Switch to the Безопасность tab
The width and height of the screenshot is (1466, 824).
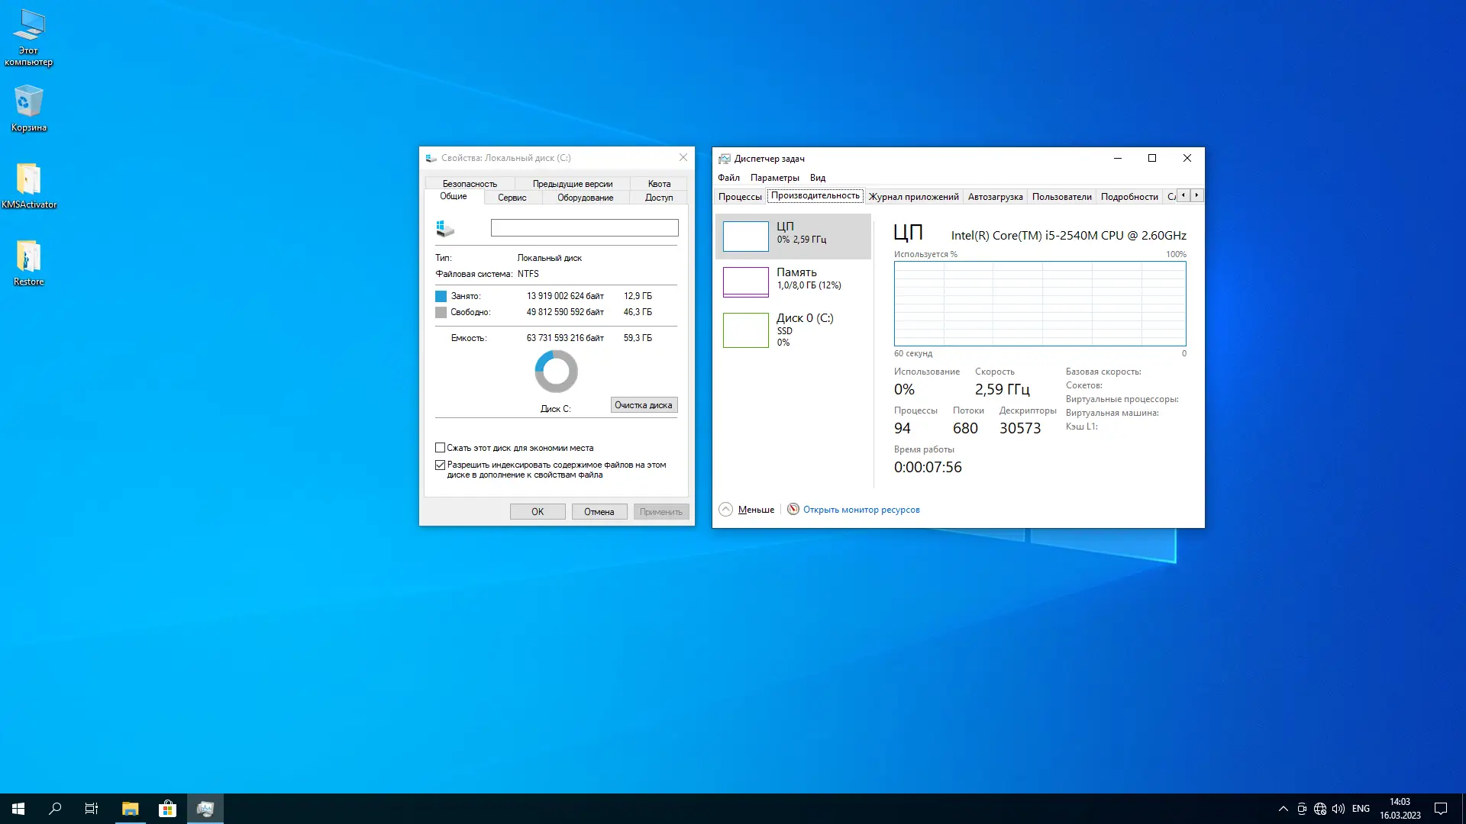[x=470, y=184]
